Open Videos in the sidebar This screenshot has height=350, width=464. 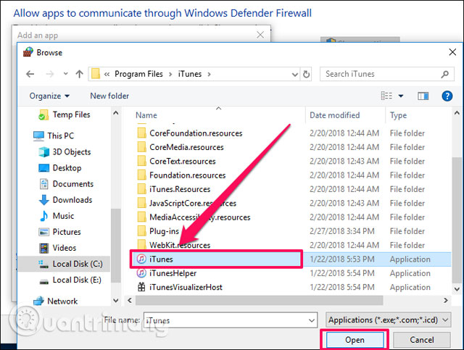tap(58, 248)
